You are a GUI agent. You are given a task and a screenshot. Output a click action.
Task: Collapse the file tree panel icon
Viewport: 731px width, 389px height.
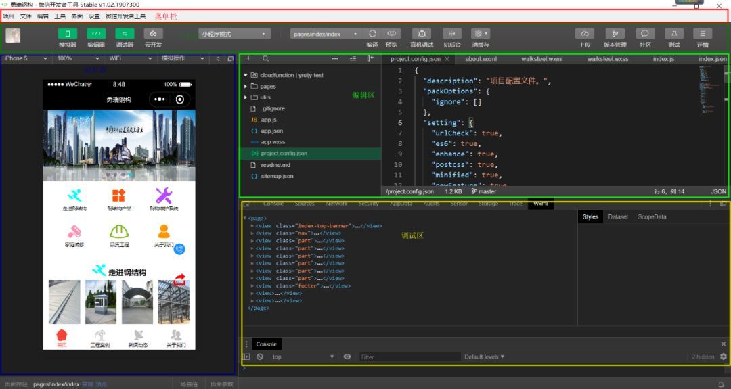(370, 58)
